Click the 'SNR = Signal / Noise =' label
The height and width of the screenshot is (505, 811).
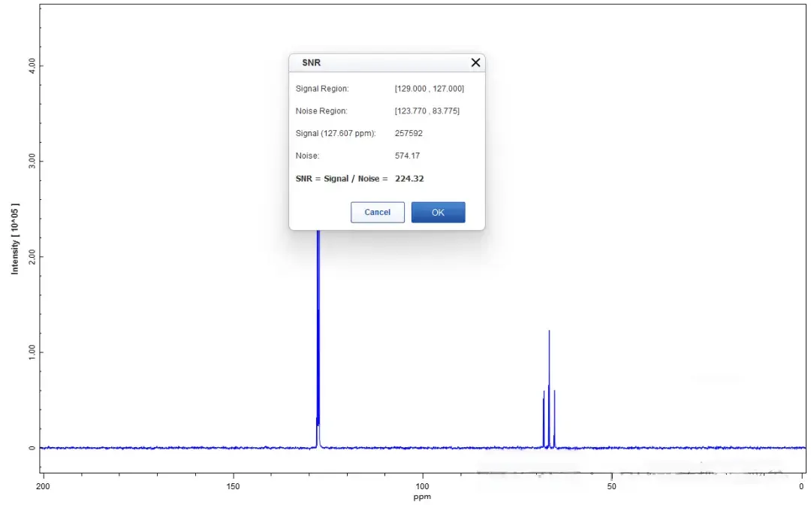point(342,179)
